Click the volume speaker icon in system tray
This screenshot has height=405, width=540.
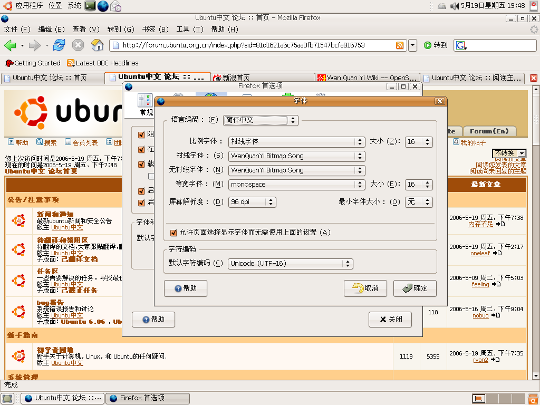pos(454,6)
